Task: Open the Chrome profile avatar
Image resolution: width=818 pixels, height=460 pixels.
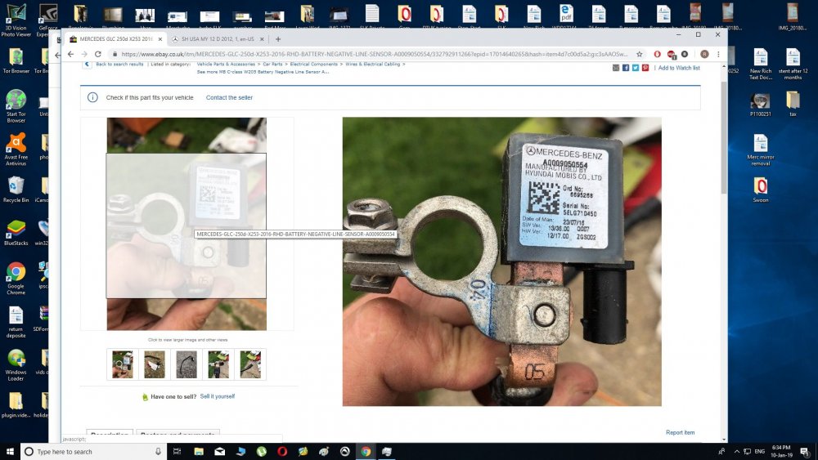Action: (704, 54)
